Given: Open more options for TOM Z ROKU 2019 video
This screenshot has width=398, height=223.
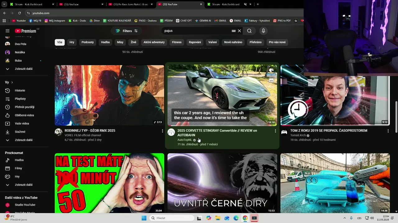Looking at the screenshot, I should point(388,131).
